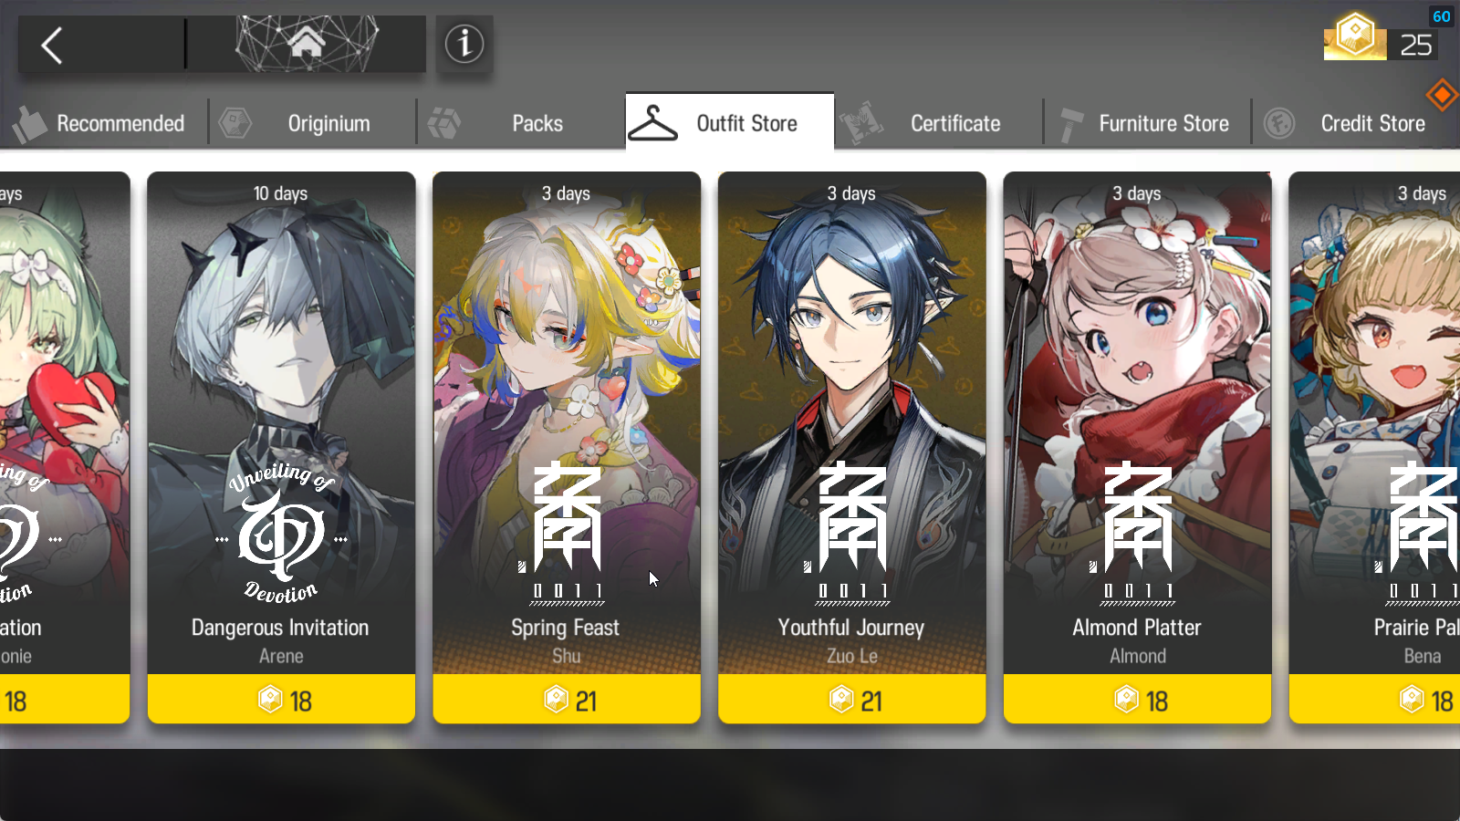Purchase Spring Feast for 21
The image size is (1460, 821).
tap(567, 700)
